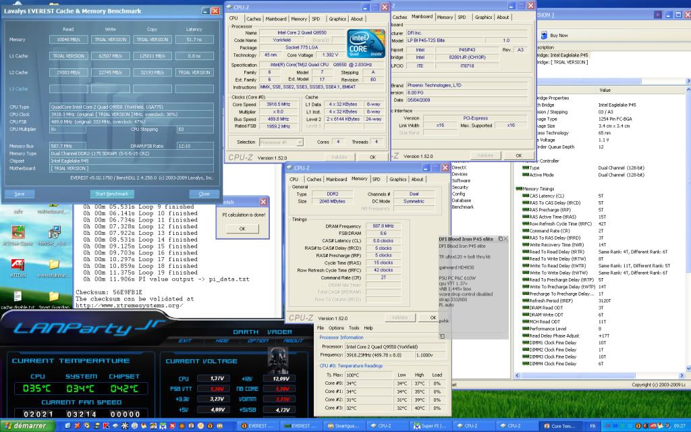The image size is (691, 432).
Task: Open the Tools menu in Core Temp
Action: (x=354, y=328)
